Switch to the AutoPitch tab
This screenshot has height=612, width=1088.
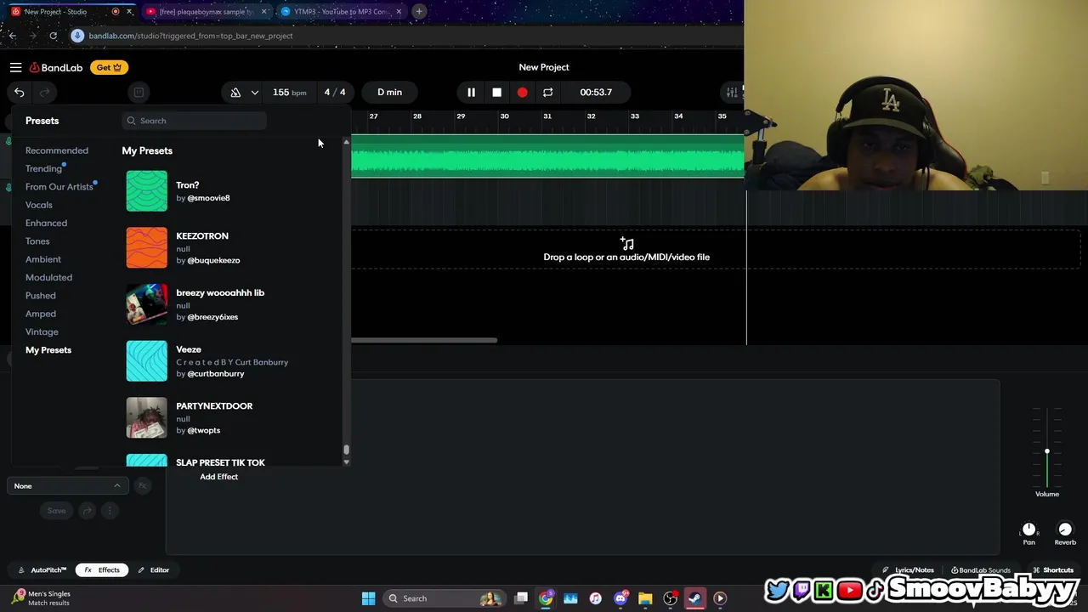point(42,570)
